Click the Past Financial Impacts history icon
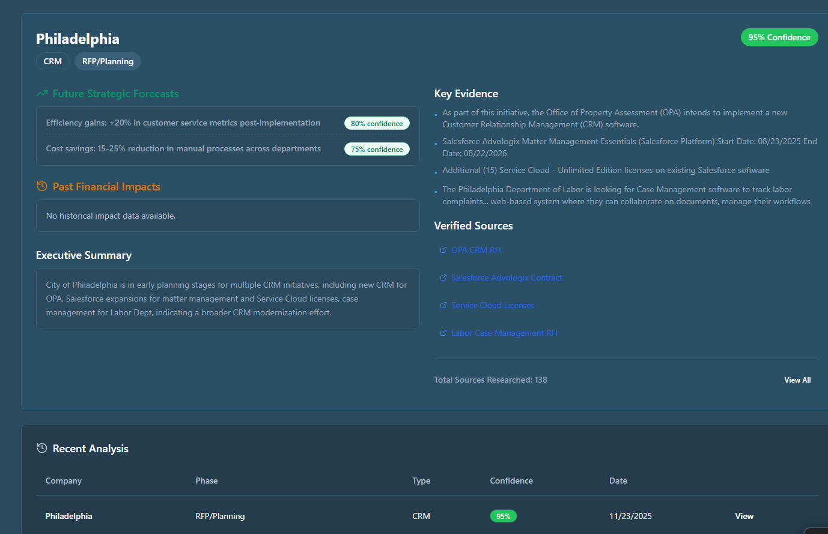Viewport: 828px width, 534px height. [x=42, y=187]
